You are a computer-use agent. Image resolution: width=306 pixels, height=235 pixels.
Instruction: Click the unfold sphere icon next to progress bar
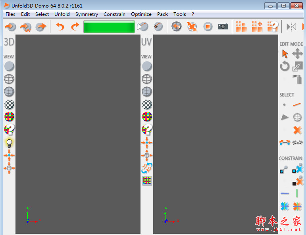[142, 27]
